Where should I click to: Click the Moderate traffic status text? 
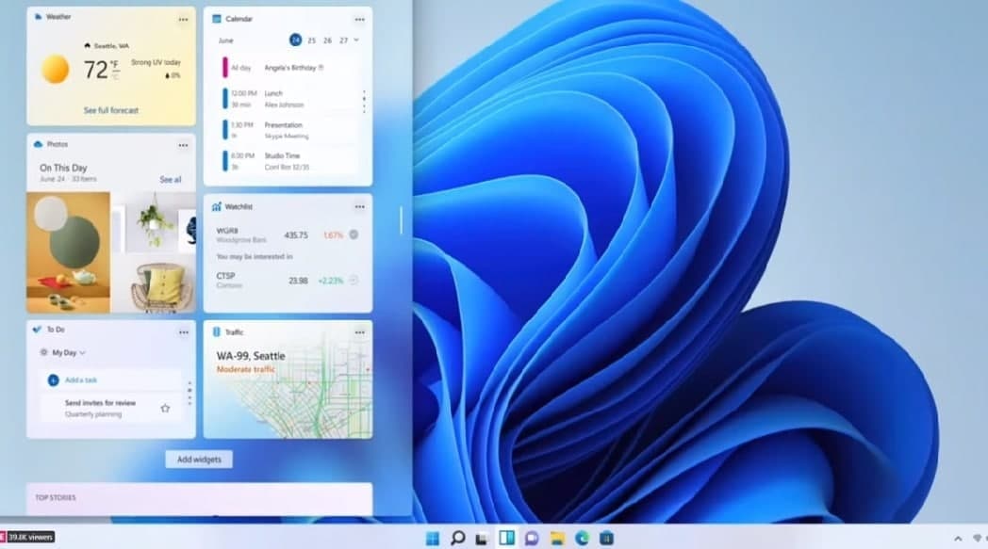246,369
